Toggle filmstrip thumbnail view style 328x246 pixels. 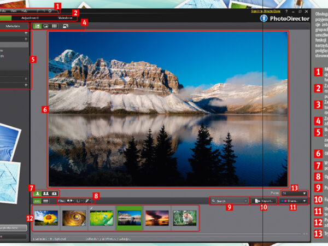[37, 201]
